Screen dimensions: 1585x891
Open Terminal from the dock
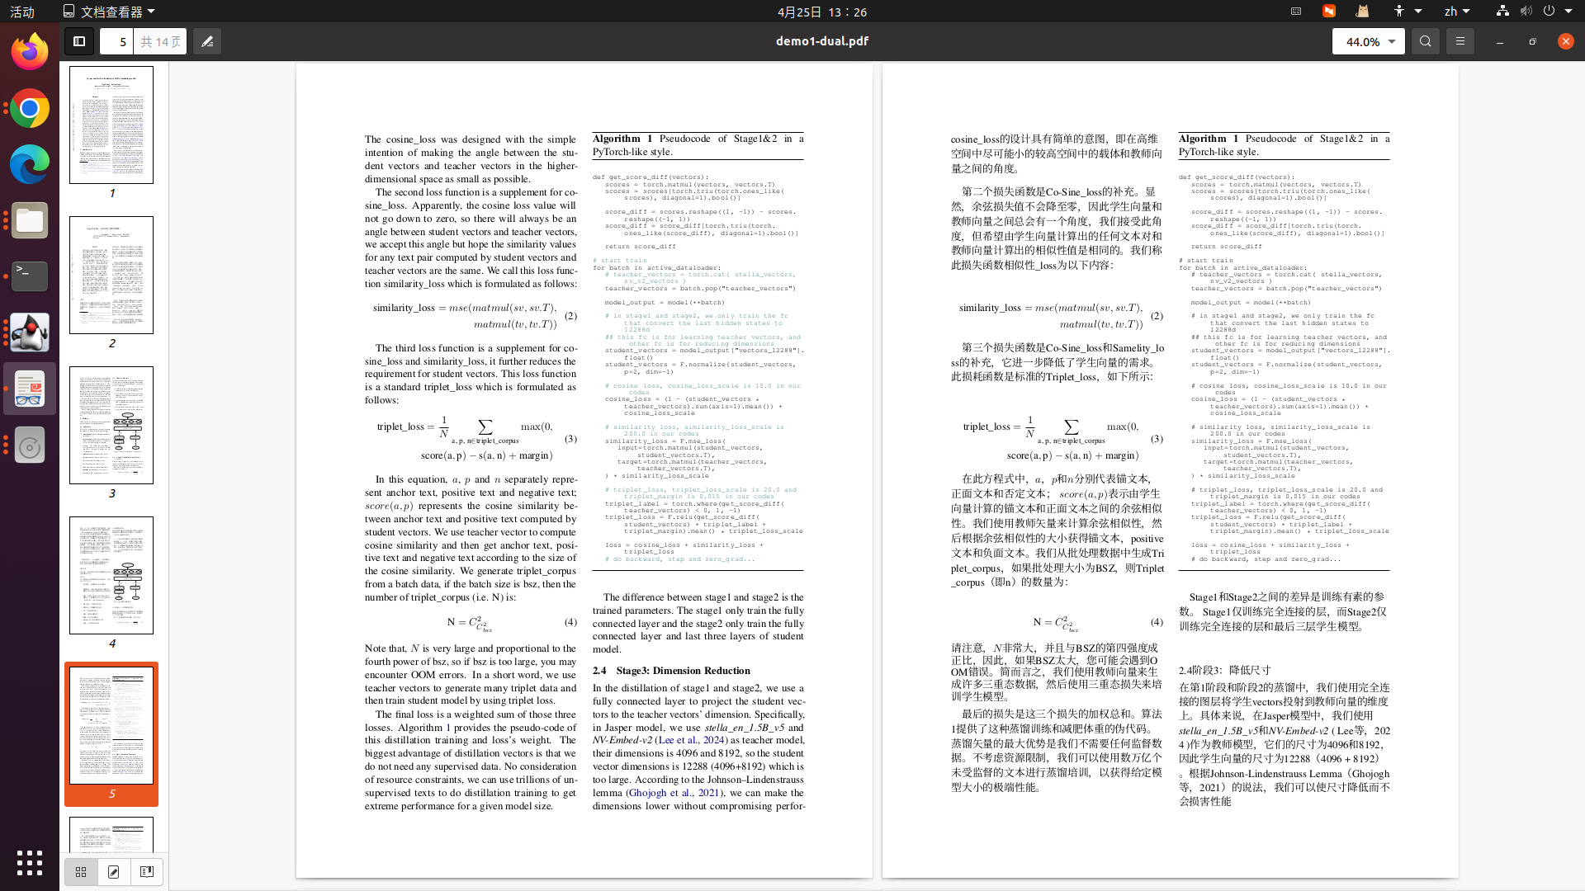point(30,276)
